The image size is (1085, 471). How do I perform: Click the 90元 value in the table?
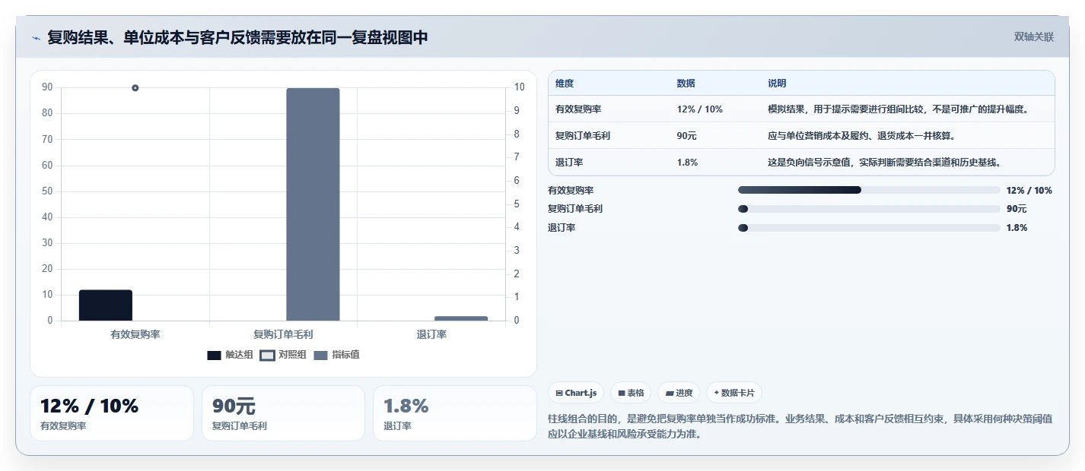[686, 136]
